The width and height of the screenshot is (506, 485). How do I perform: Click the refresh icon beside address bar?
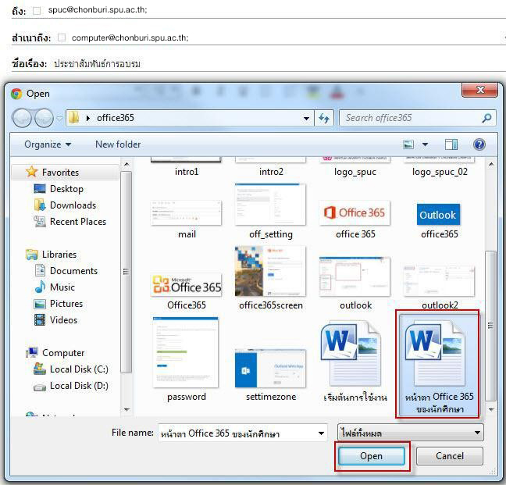[x=324, y=118]
